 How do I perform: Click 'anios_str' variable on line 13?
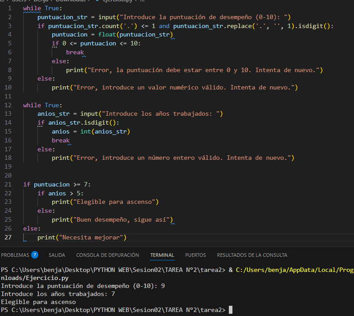point(53,114)
